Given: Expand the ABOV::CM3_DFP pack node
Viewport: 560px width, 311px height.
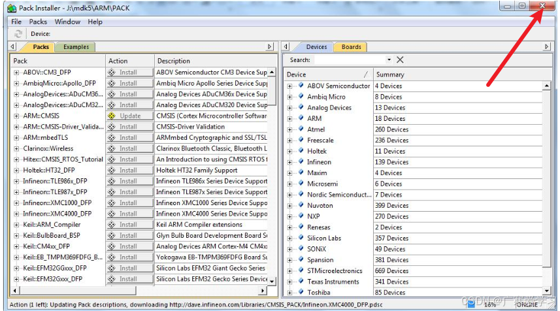Looking at the screenshot, I should [16, 73].
